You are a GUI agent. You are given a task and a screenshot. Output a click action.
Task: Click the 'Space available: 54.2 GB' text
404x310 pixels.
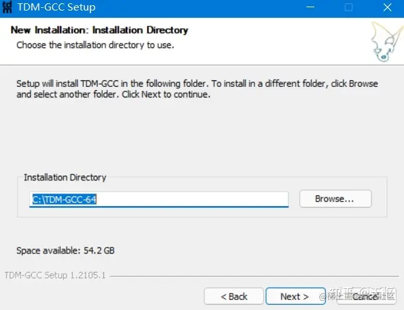[x=65, y=250]
